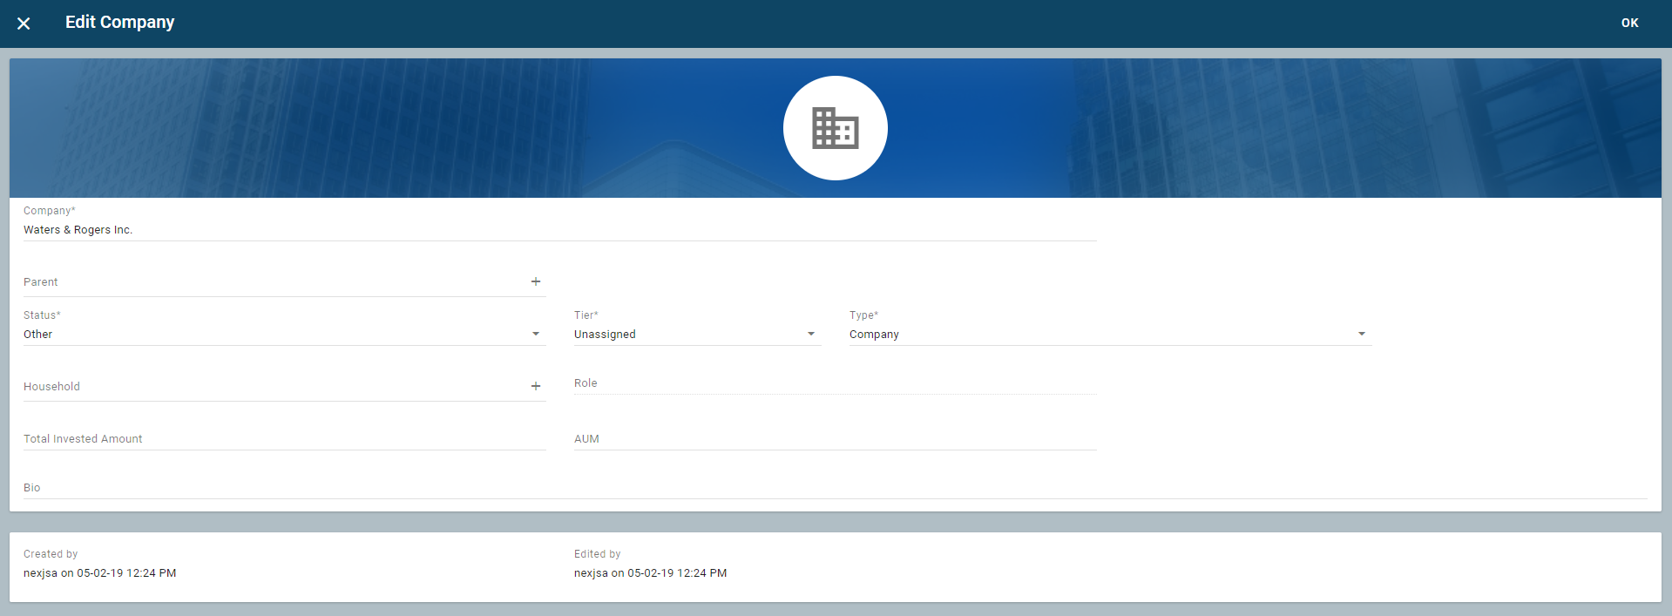Click the OK button to confirm
This screenshot has height=616, width=1672.
click(1629, 24)
